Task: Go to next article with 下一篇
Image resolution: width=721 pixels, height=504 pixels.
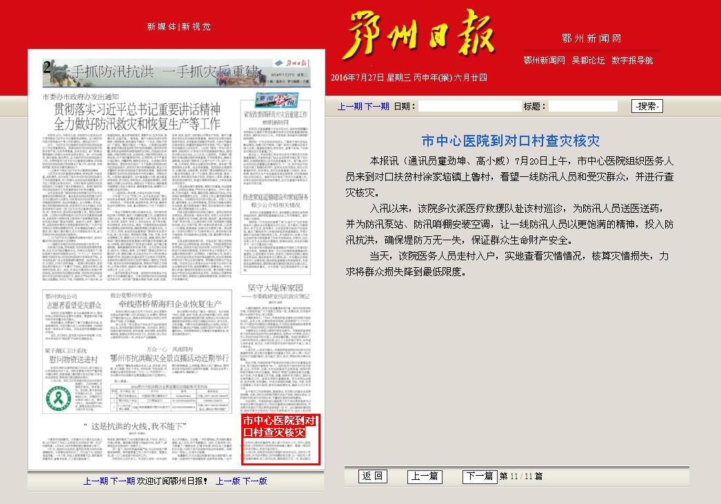Action: coord(480,476)
